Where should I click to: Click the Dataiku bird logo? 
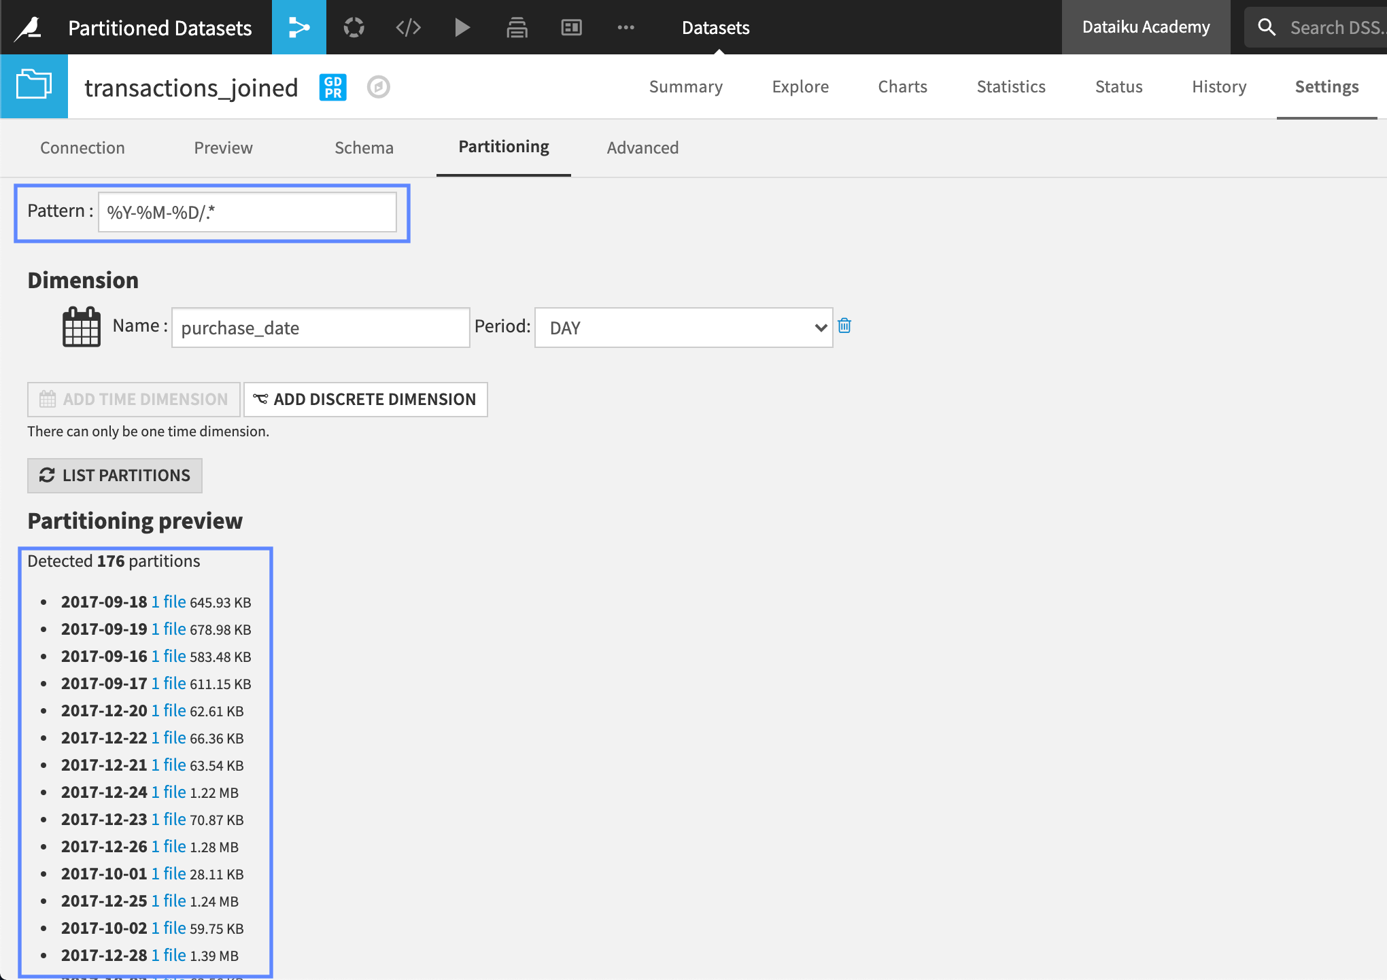click(x=26, y=27)
